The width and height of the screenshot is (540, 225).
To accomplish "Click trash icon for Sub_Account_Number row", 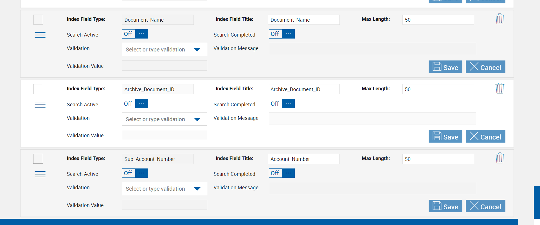I will [499, 158].
